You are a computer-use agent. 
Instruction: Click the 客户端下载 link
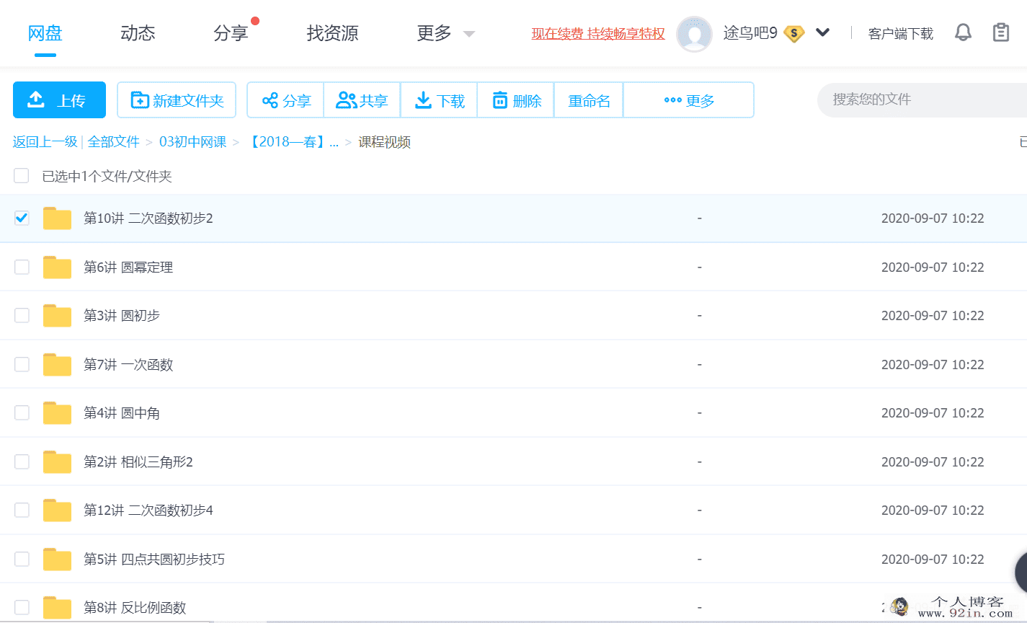(x=901, y=33)
